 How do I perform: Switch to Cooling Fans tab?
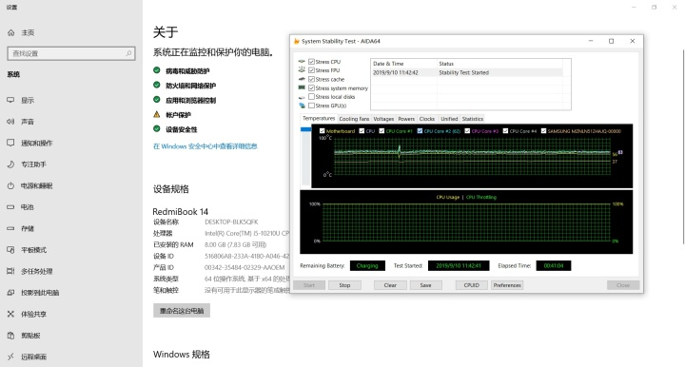click(354, 119)
